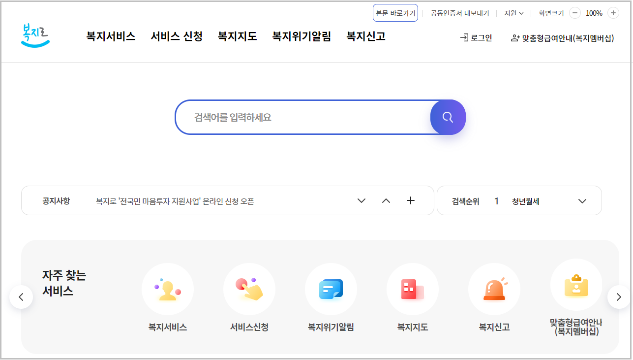
Task: Open the 복지서비스 menu item
Action: [110, 36]
